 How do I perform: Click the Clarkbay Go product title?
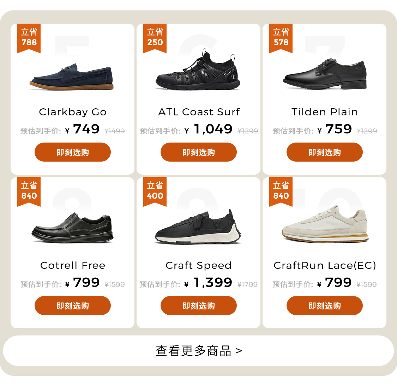[73, 112]
